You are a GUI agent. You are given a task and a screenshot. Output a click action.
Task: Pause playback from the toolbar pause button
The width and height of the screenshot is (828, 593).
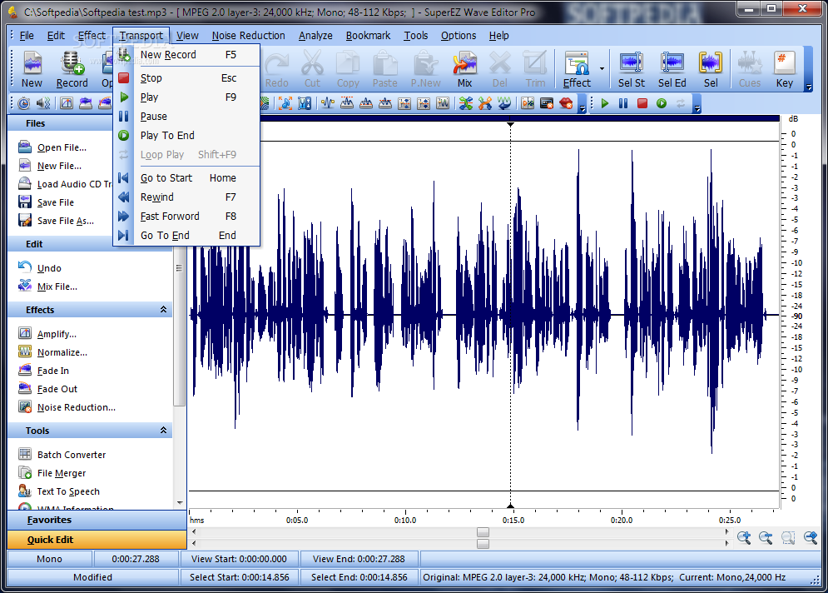623,103
